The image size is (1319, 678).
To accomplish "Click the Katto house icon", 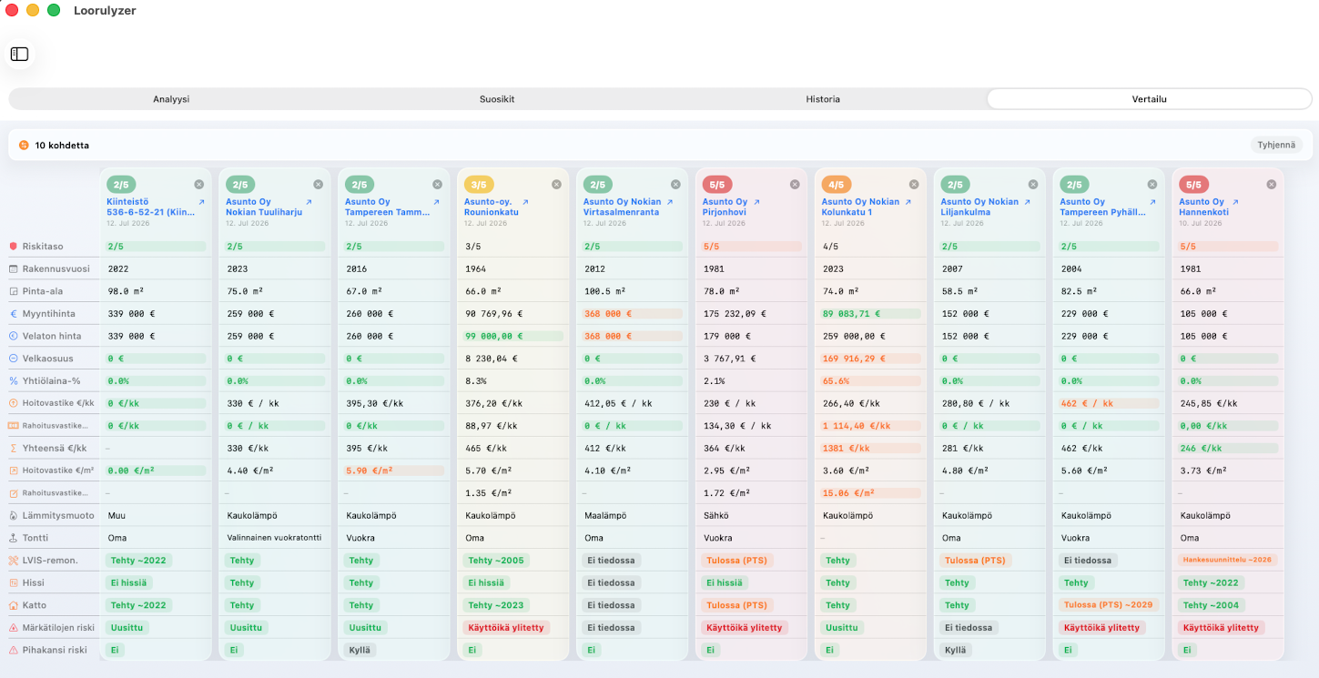I will tap(14, 605).
